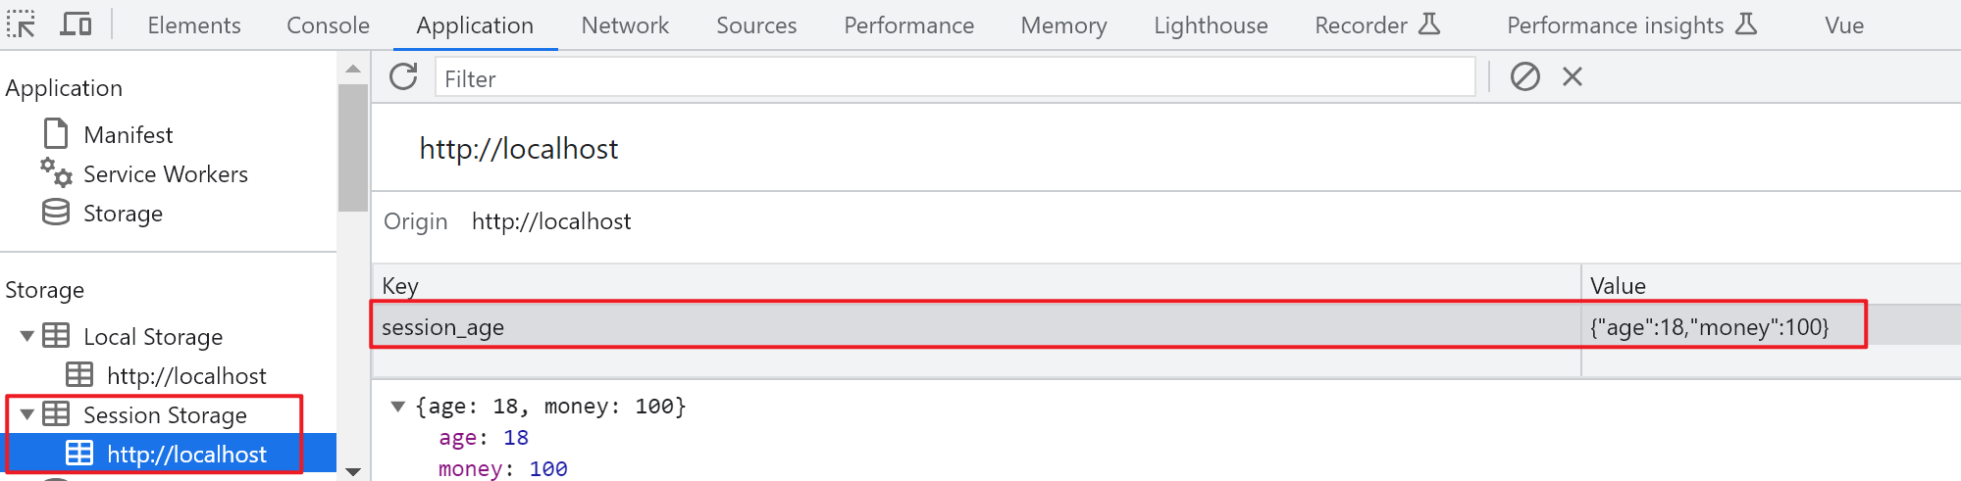Open Storage via the database cylinder icon
1961x481 pixels.
click(x=56, y=212)
